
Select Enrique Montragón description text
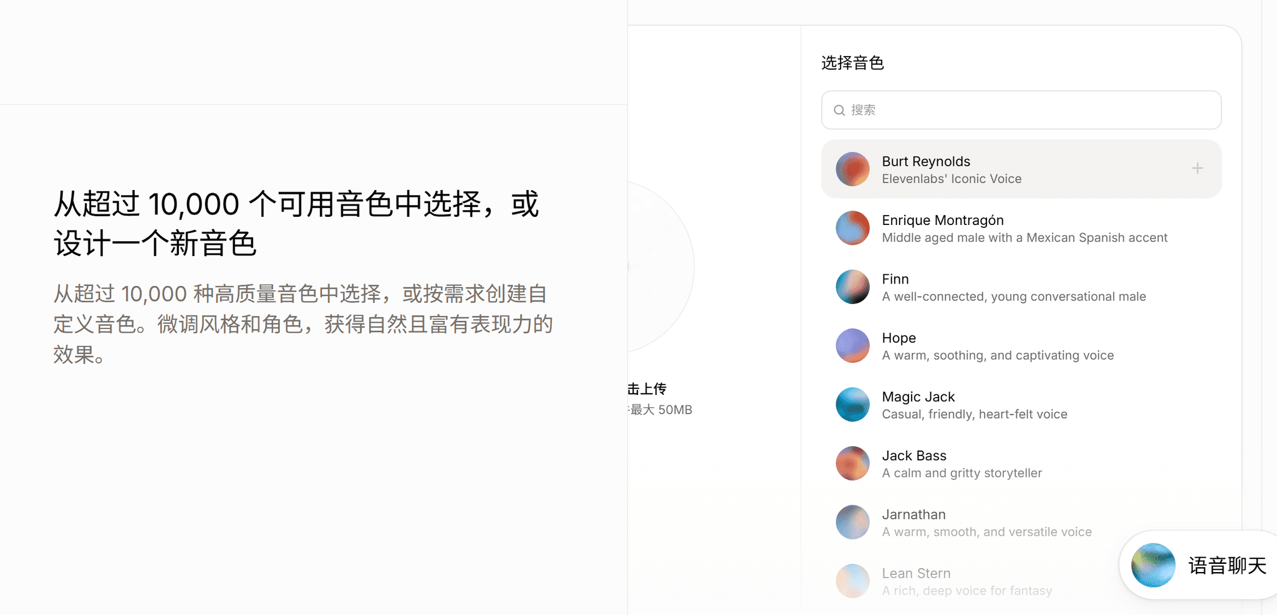click(1024, 237)
